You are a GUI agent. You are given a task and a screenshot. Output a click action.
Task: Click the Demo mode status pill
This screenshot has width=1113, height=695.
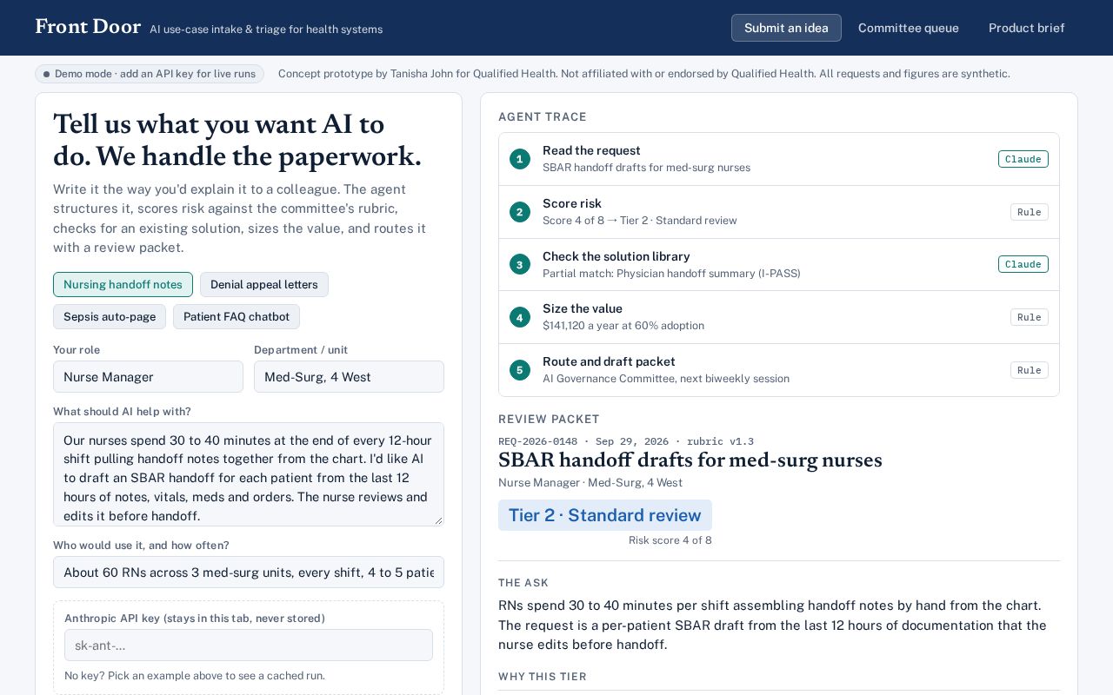click(x=150, y=74)
